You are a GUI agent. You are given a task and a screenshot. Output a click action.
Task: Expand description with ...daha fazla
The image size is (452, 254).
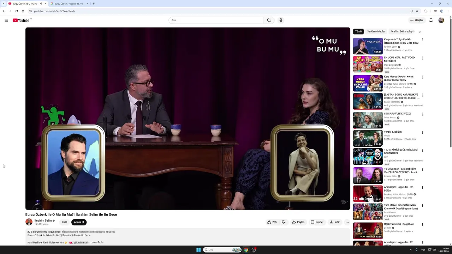97,242
